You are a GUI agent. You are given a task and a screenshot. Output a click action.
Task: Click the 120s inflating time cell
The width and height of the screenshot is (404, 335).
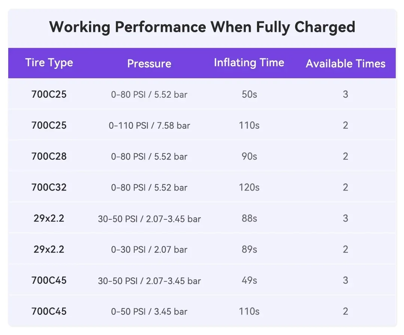(249, 187)
